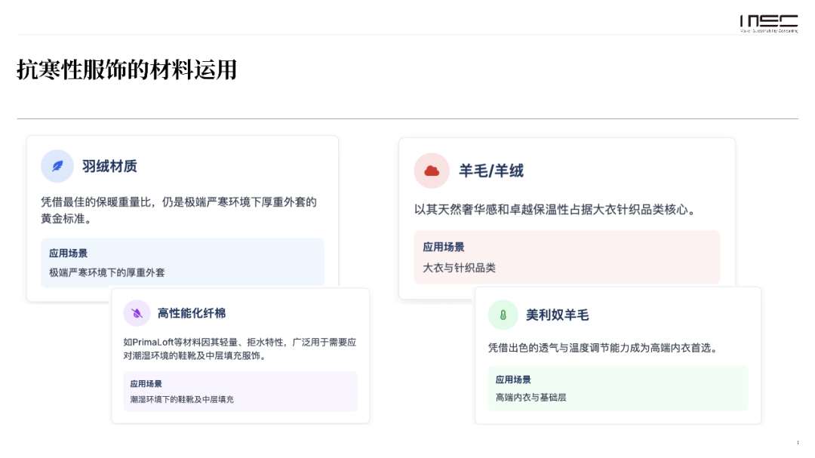Select the purple box reading 潮湿环境下的鞋靴及中层填充
This screenshot has width=815, height=458.
240,392
